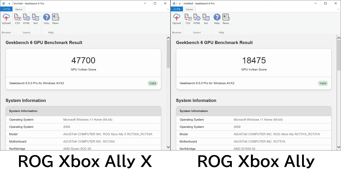This screenshot has width=341, height=173.
Task: Open the ファイル tab in left window
Action: (x=6, y=9)
